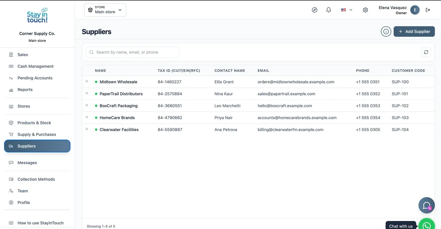Click contact name Priya Nair
The image size is (441, 229).
[x=224, y=118]
